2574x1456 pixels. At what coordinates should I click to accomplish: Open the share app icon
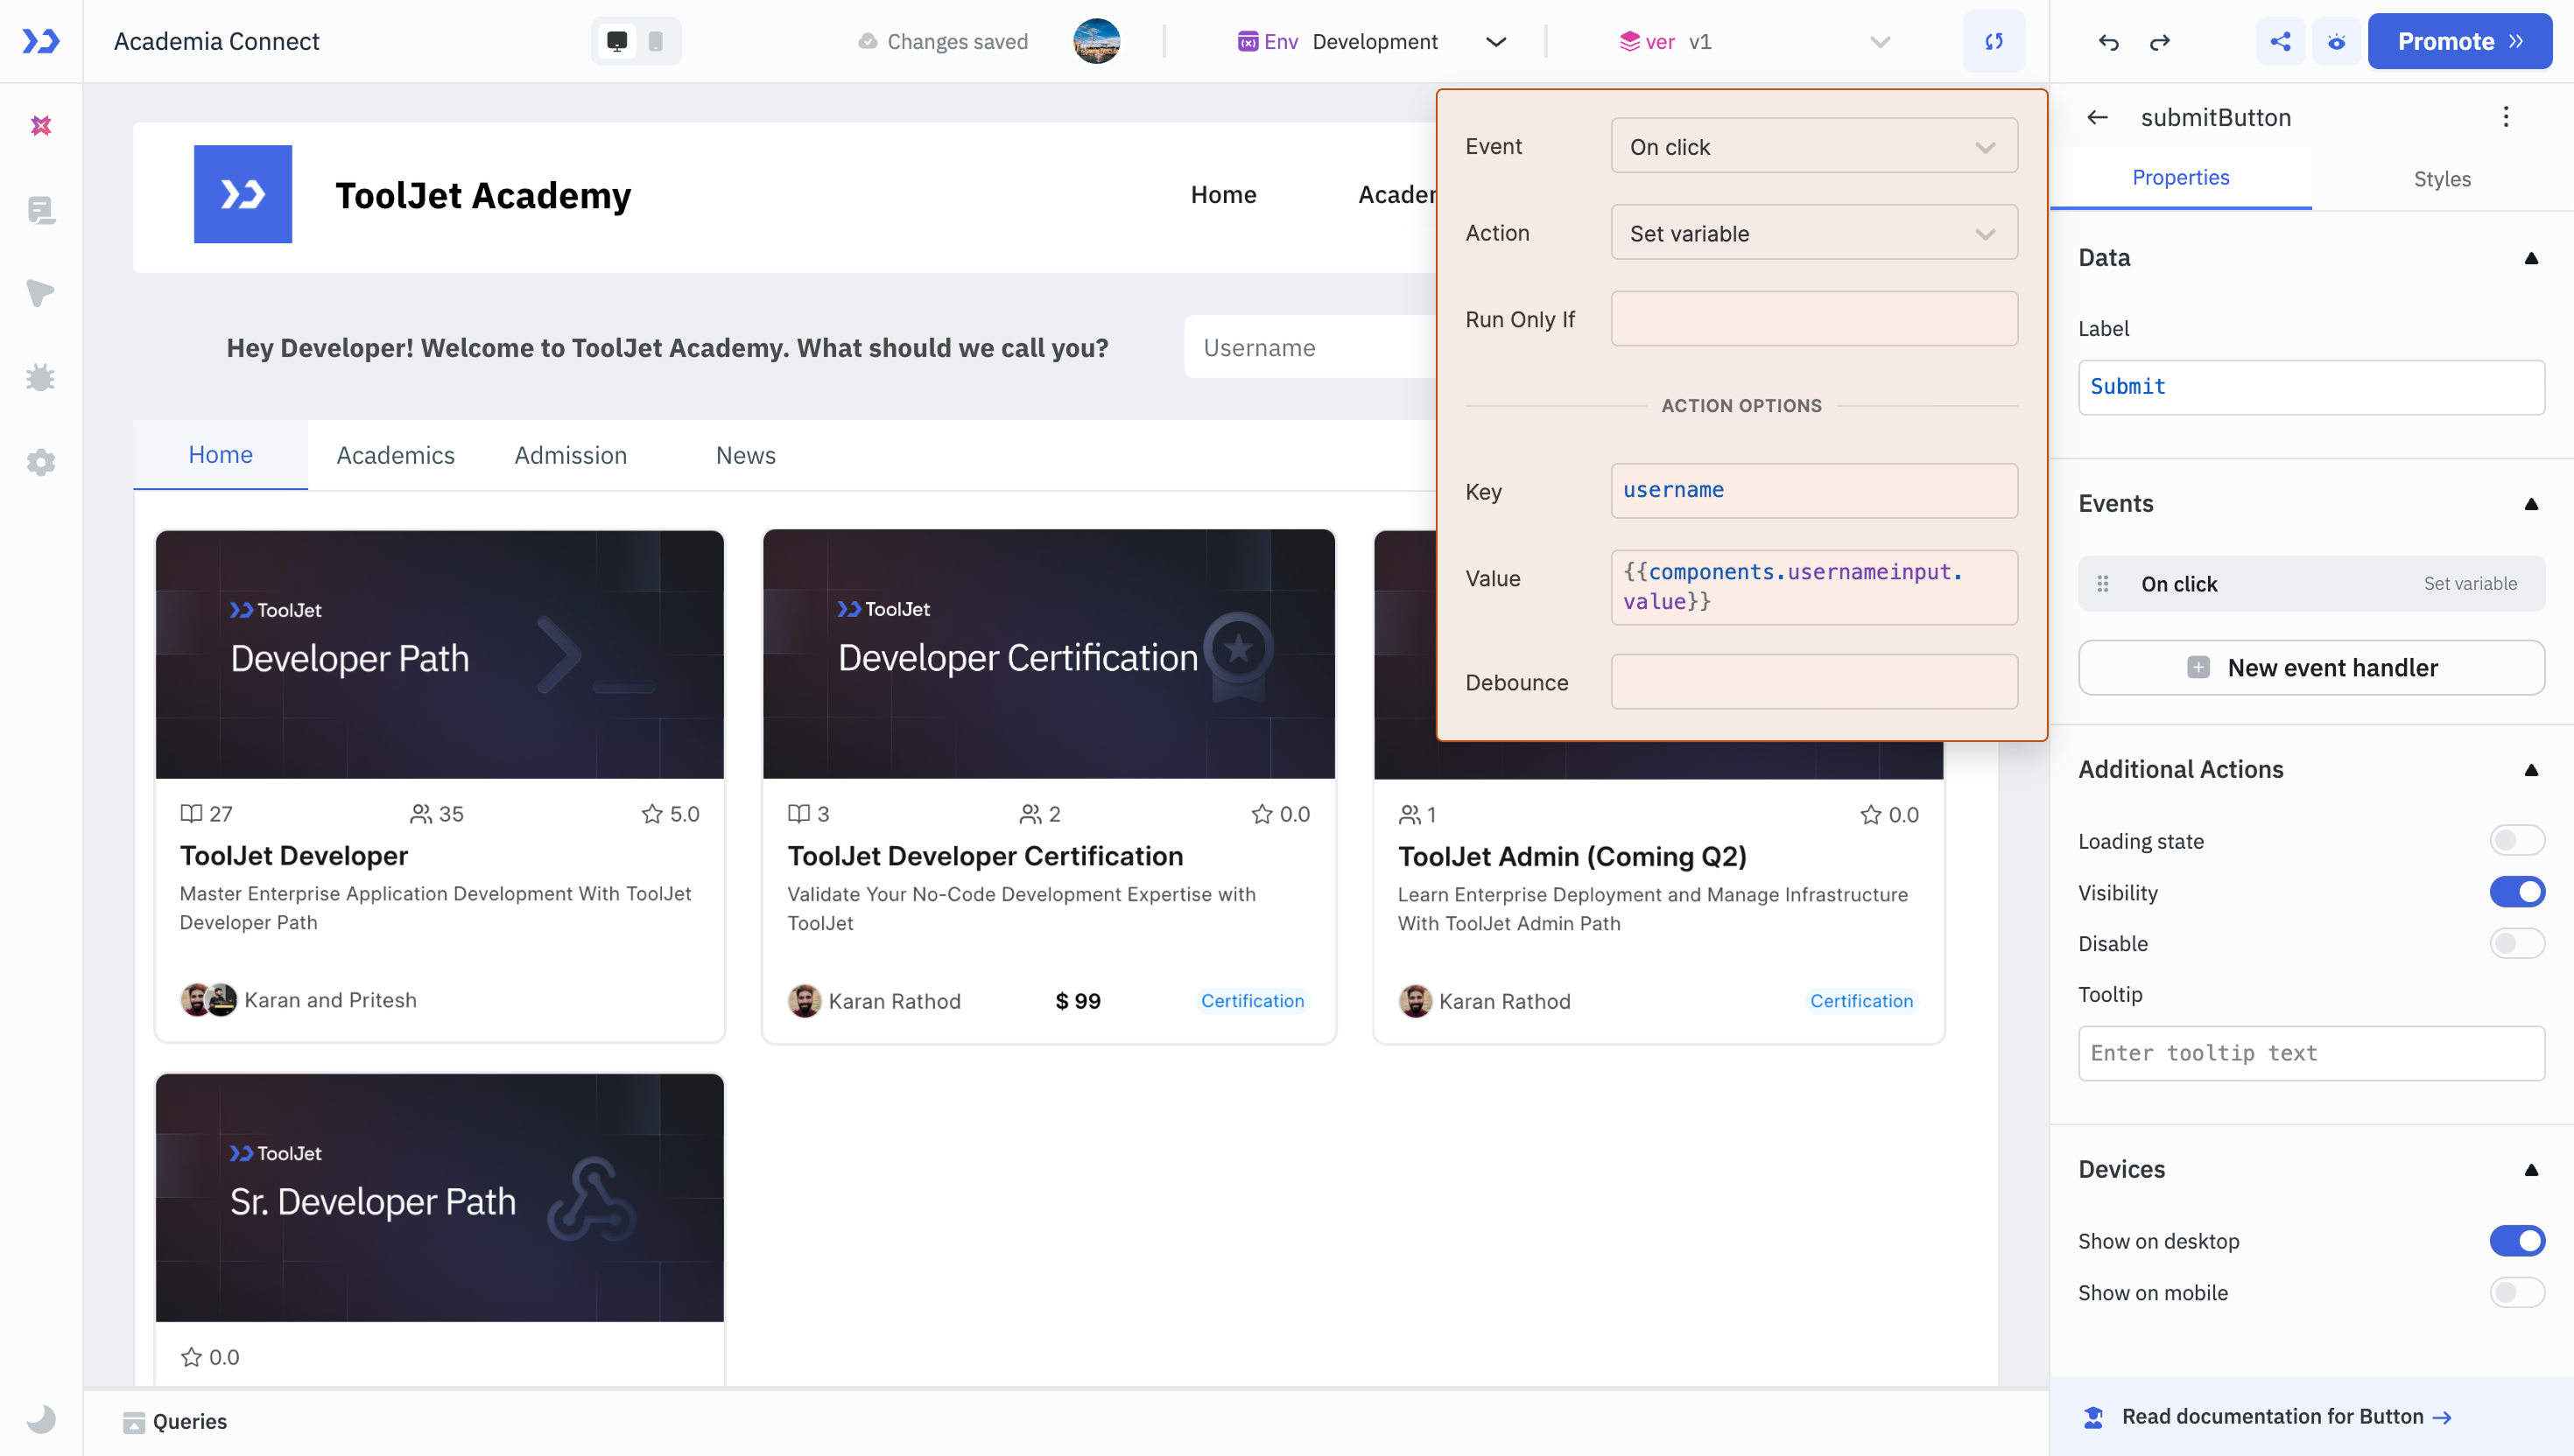[2280, 42]
